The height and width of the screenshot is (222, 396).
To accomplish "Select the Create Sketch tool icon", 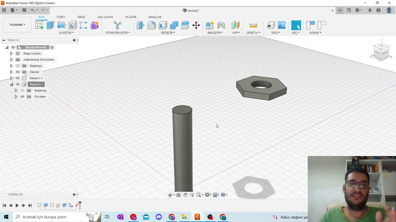I will (x=39, y=25).
